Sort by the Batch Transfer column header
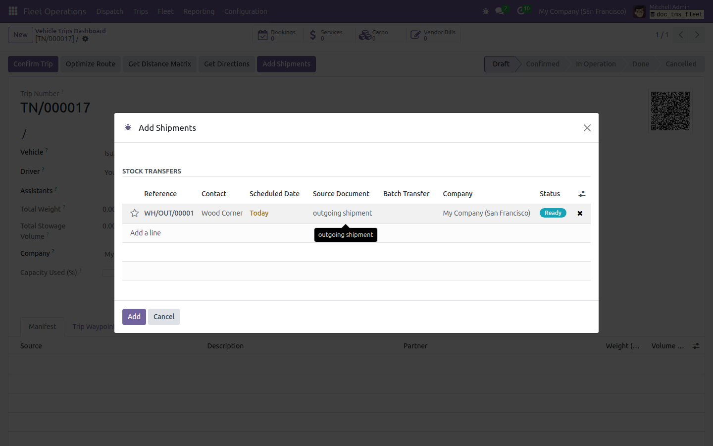The width and height of the screenshot is (713, 446). [x=406, y=194]
